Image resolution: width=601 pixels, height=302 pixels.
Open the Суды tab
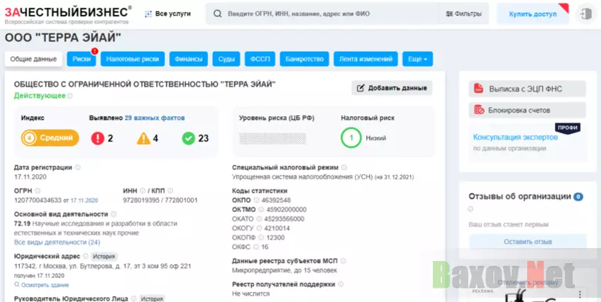click(x=226, y=59)
